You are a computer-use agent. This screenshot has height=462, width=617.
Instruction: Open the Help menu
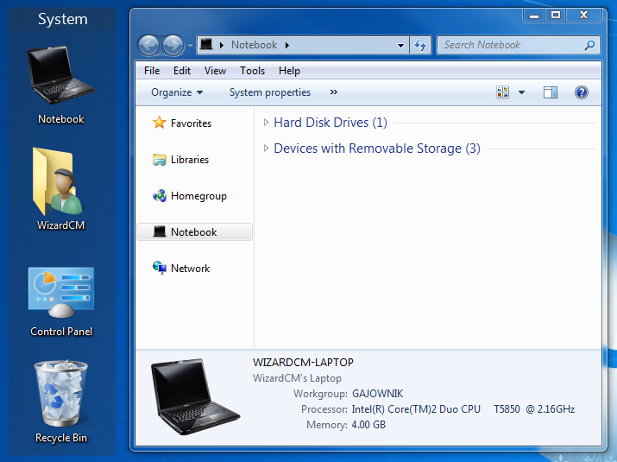pos(289,71)
